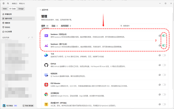Screen dimensions: 174x109
Task: Click the 浏览器控制 title text
Action: (55, 93)
